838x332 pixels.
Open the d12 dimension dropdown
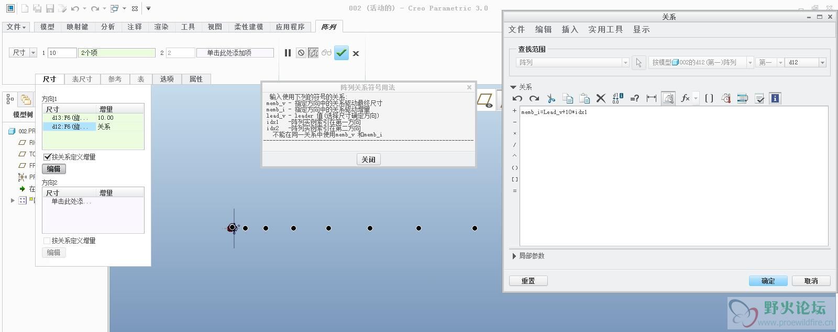click(x=822, y=62)
